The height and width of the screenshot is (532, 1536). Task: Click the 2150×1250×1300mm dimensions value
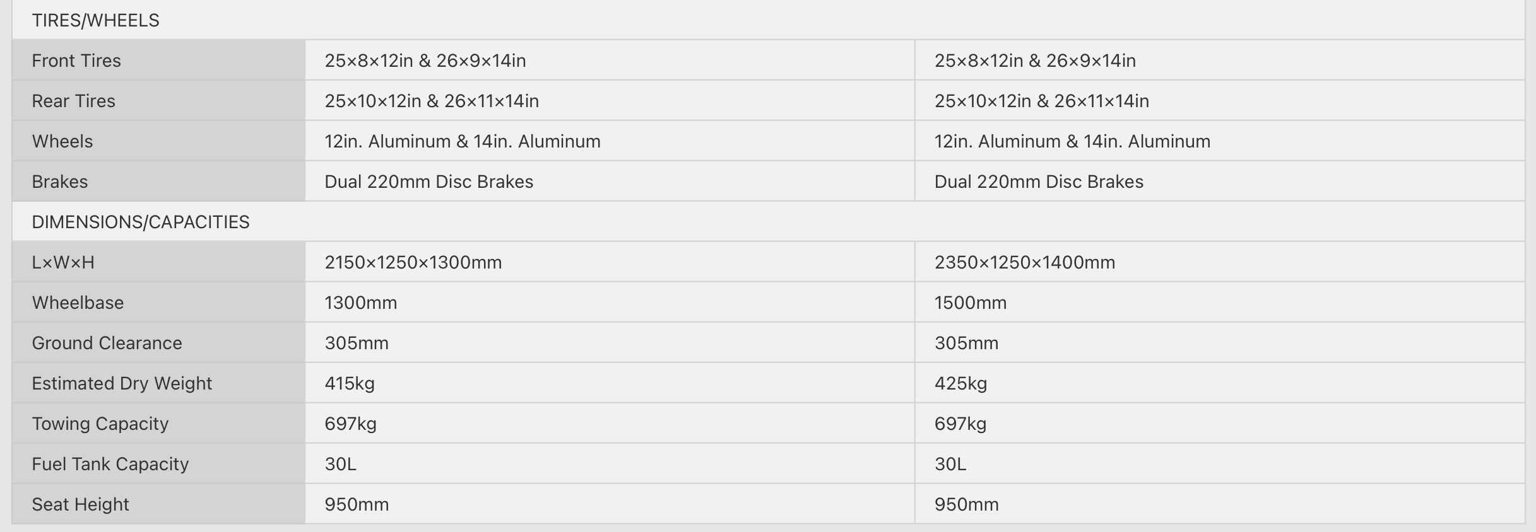tap(413, 262)
